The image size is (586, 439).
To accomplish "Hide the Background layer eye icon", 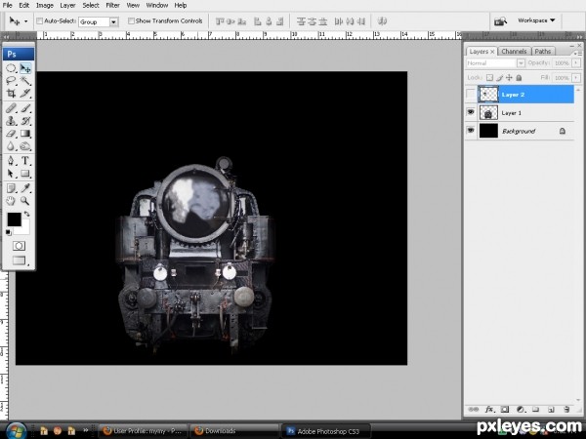I will coord(471,131).
